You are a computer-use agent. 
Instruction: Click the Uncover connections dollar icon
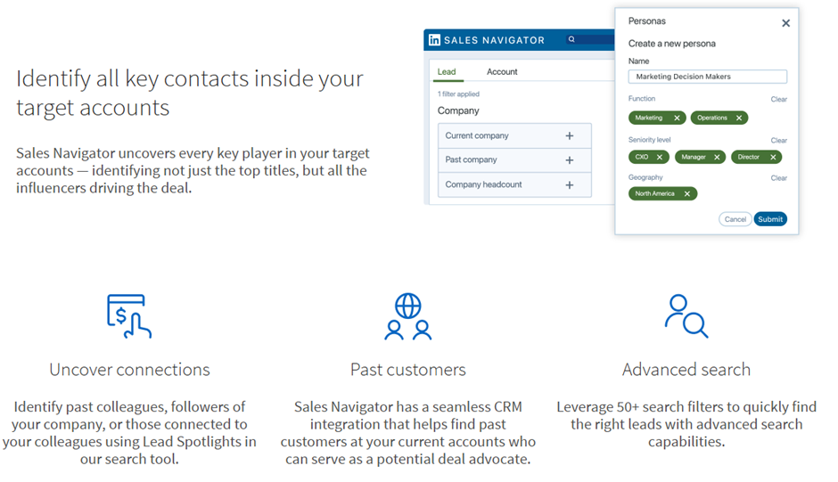pyautogui.click(x=128, y=316)
